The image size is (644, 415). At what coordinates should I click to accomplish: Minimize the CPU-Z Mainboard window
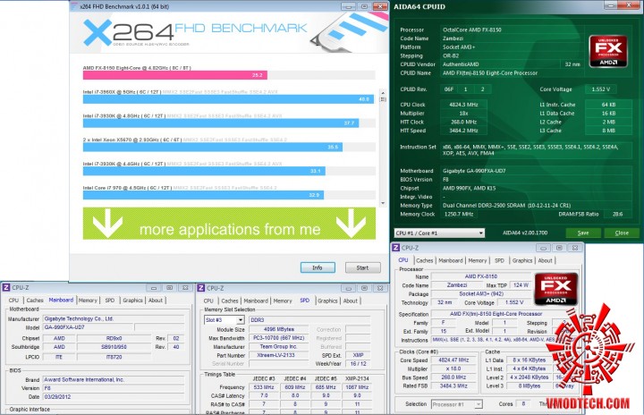click(154, 288)
